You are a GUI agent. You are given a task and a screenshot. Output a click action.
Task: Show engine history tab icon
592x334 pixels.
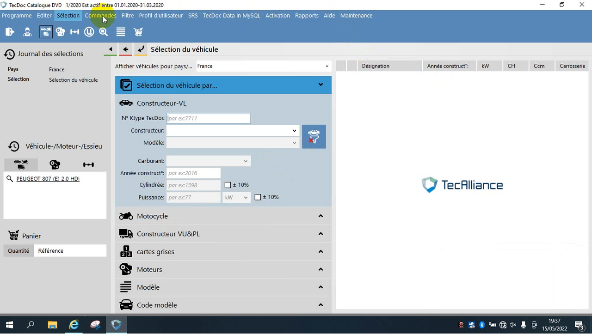click(x=55, y=164)
